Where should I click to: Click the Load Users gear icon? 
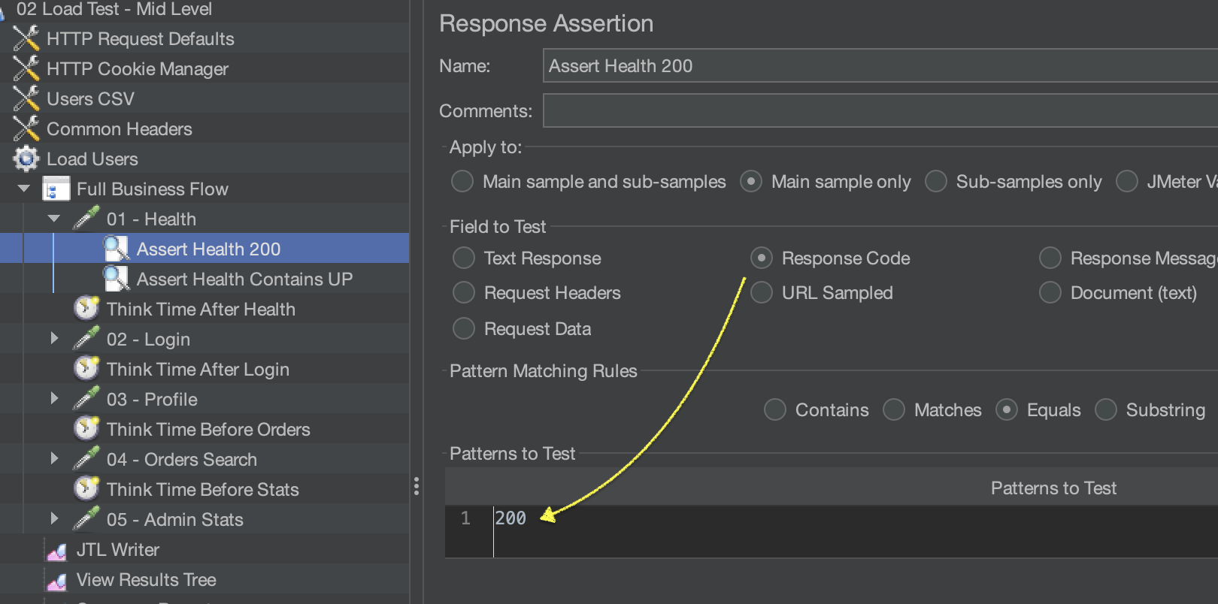click(x=26, y=159)
